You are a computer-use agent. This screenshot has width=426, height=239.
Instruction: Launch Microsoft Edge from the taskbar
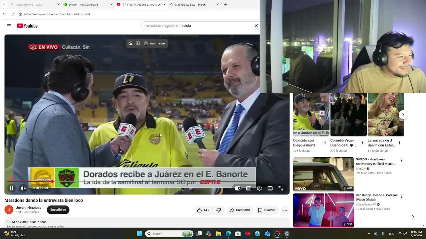(228, 234)
